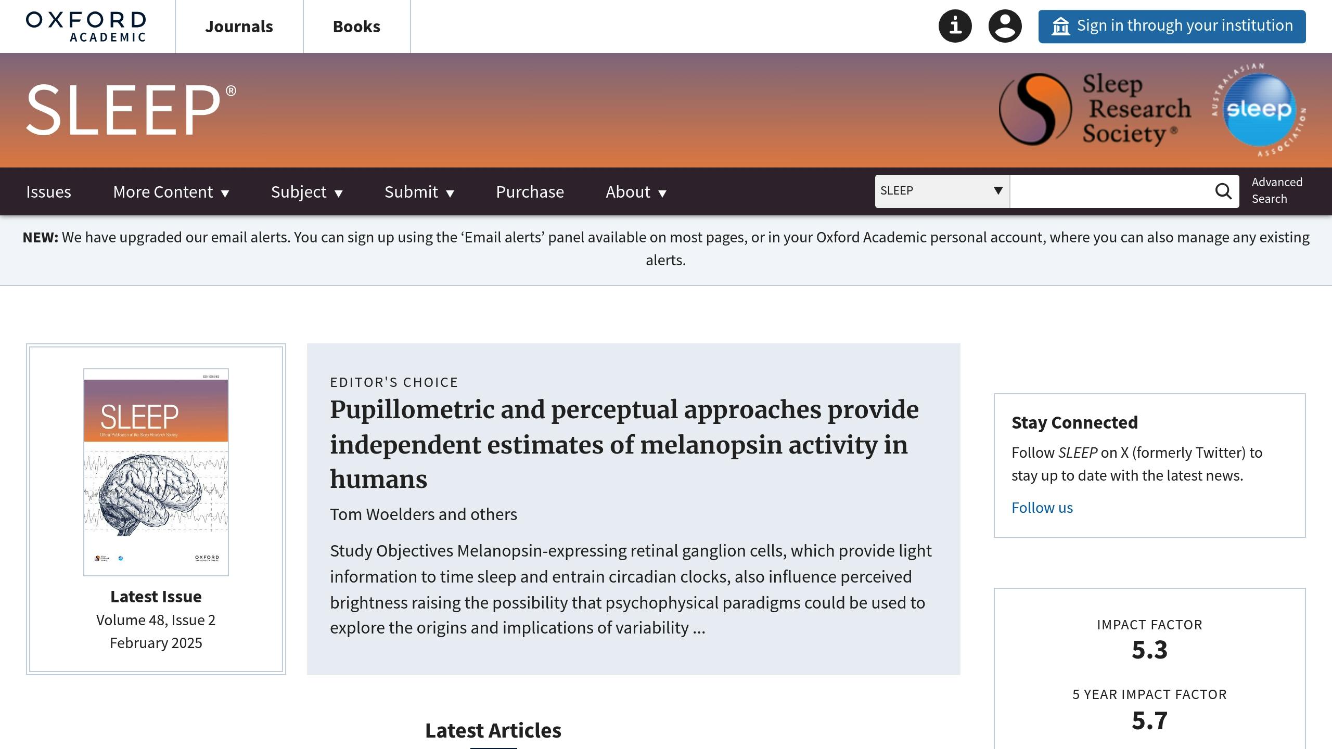Open the Advanced Search link

click(x=1277, y=190)
